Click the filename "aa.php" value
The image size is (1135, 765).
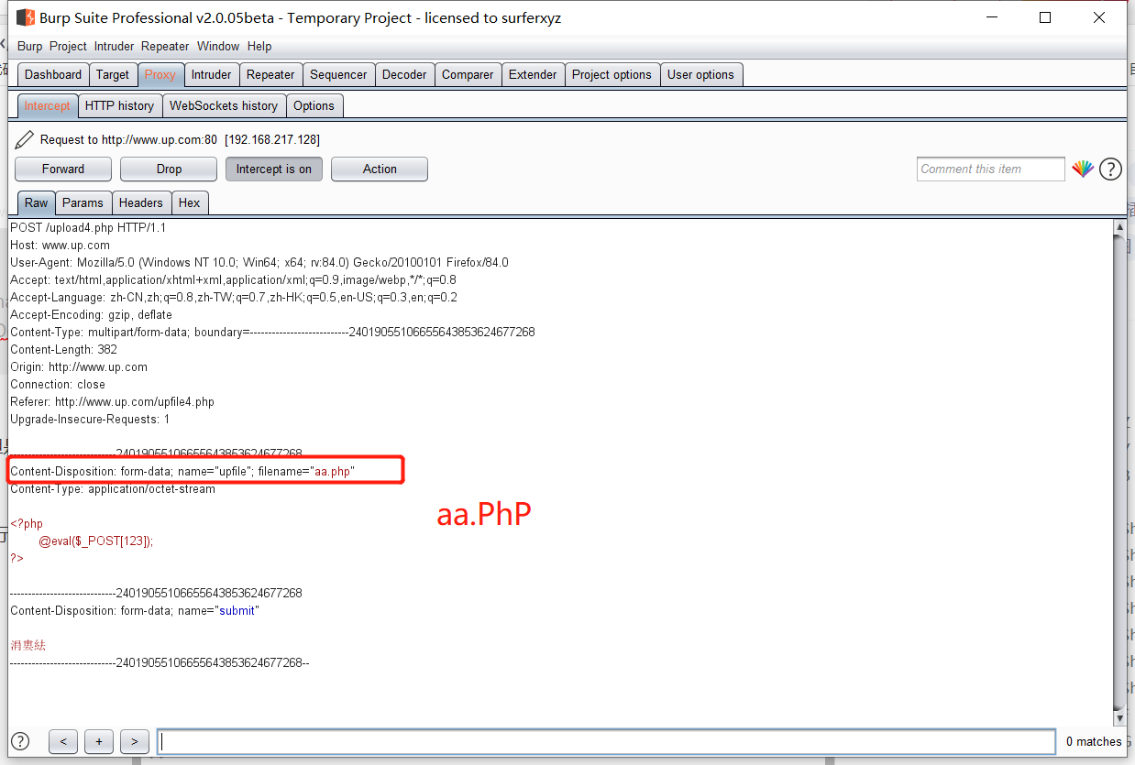click(x=334, y=471)
